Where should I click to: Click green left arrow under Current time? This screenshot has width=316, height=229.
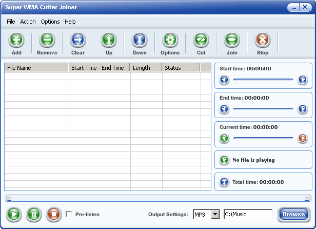click(x=224, y=138)
